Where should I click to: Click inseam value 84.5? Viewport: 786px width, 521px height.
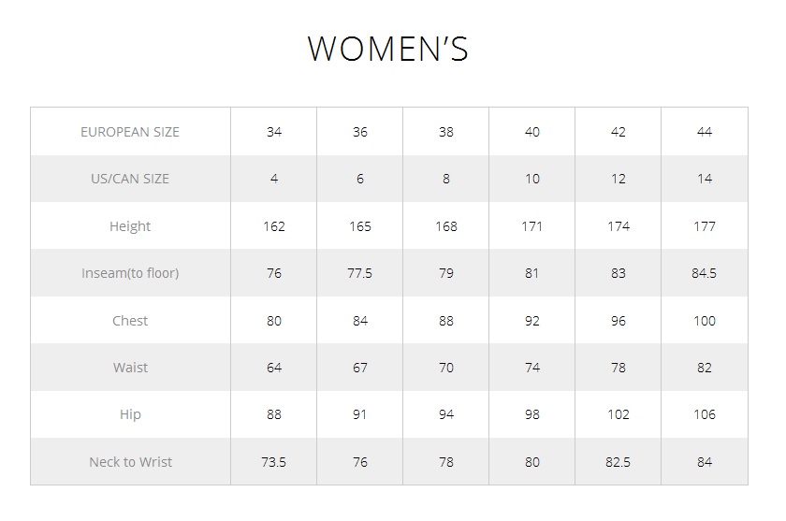705,273
